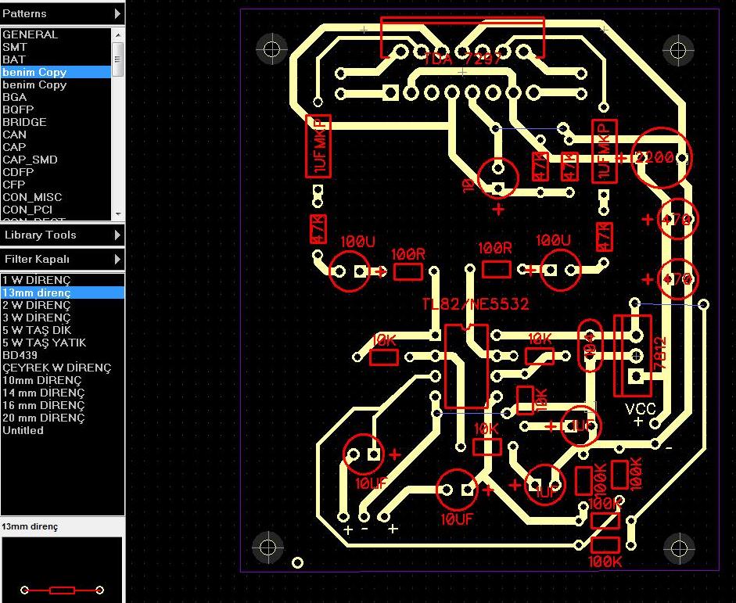
Task: Select the TDA 7297 footprint on the board
Action: [x=461, y=38]
